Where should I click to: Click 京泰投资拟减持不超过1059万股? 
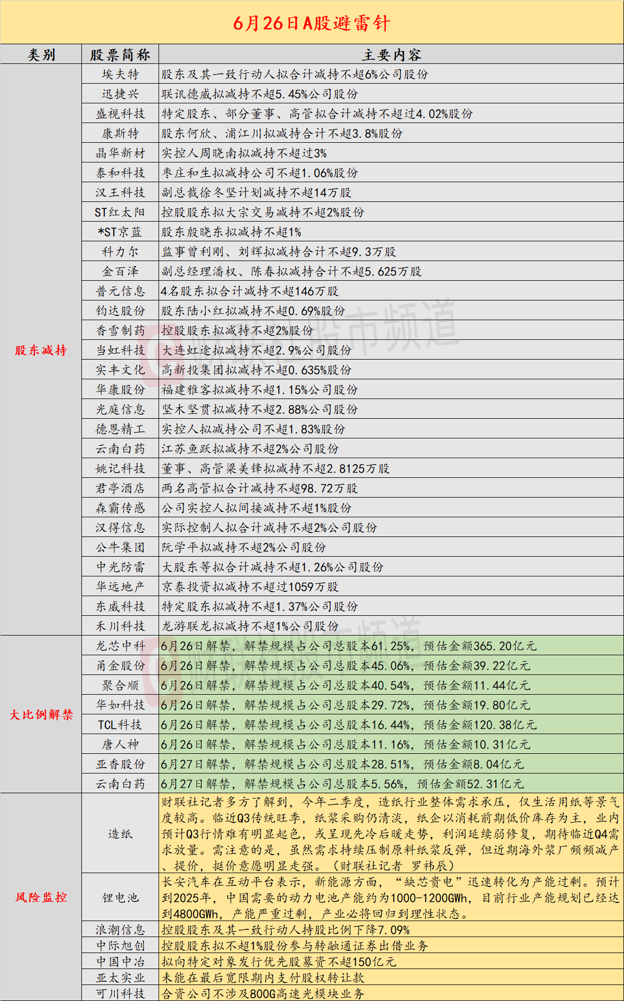tap(250, 587)
